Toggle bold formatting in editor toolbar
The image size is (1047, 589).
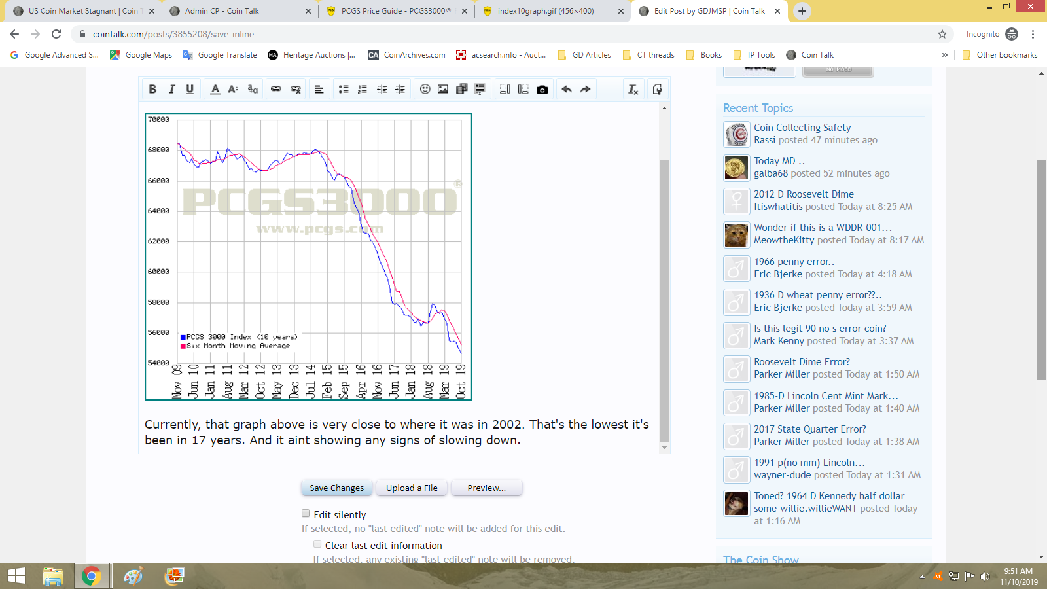[x=152, y=89]
